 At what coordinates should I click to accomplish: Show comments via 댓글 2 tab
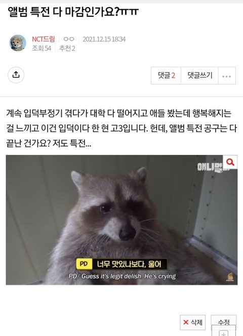pyautogui.click(x=166, y=75)
